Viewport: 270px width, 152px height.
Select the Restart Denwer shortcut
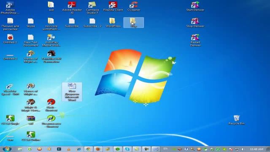coord(195,41)
